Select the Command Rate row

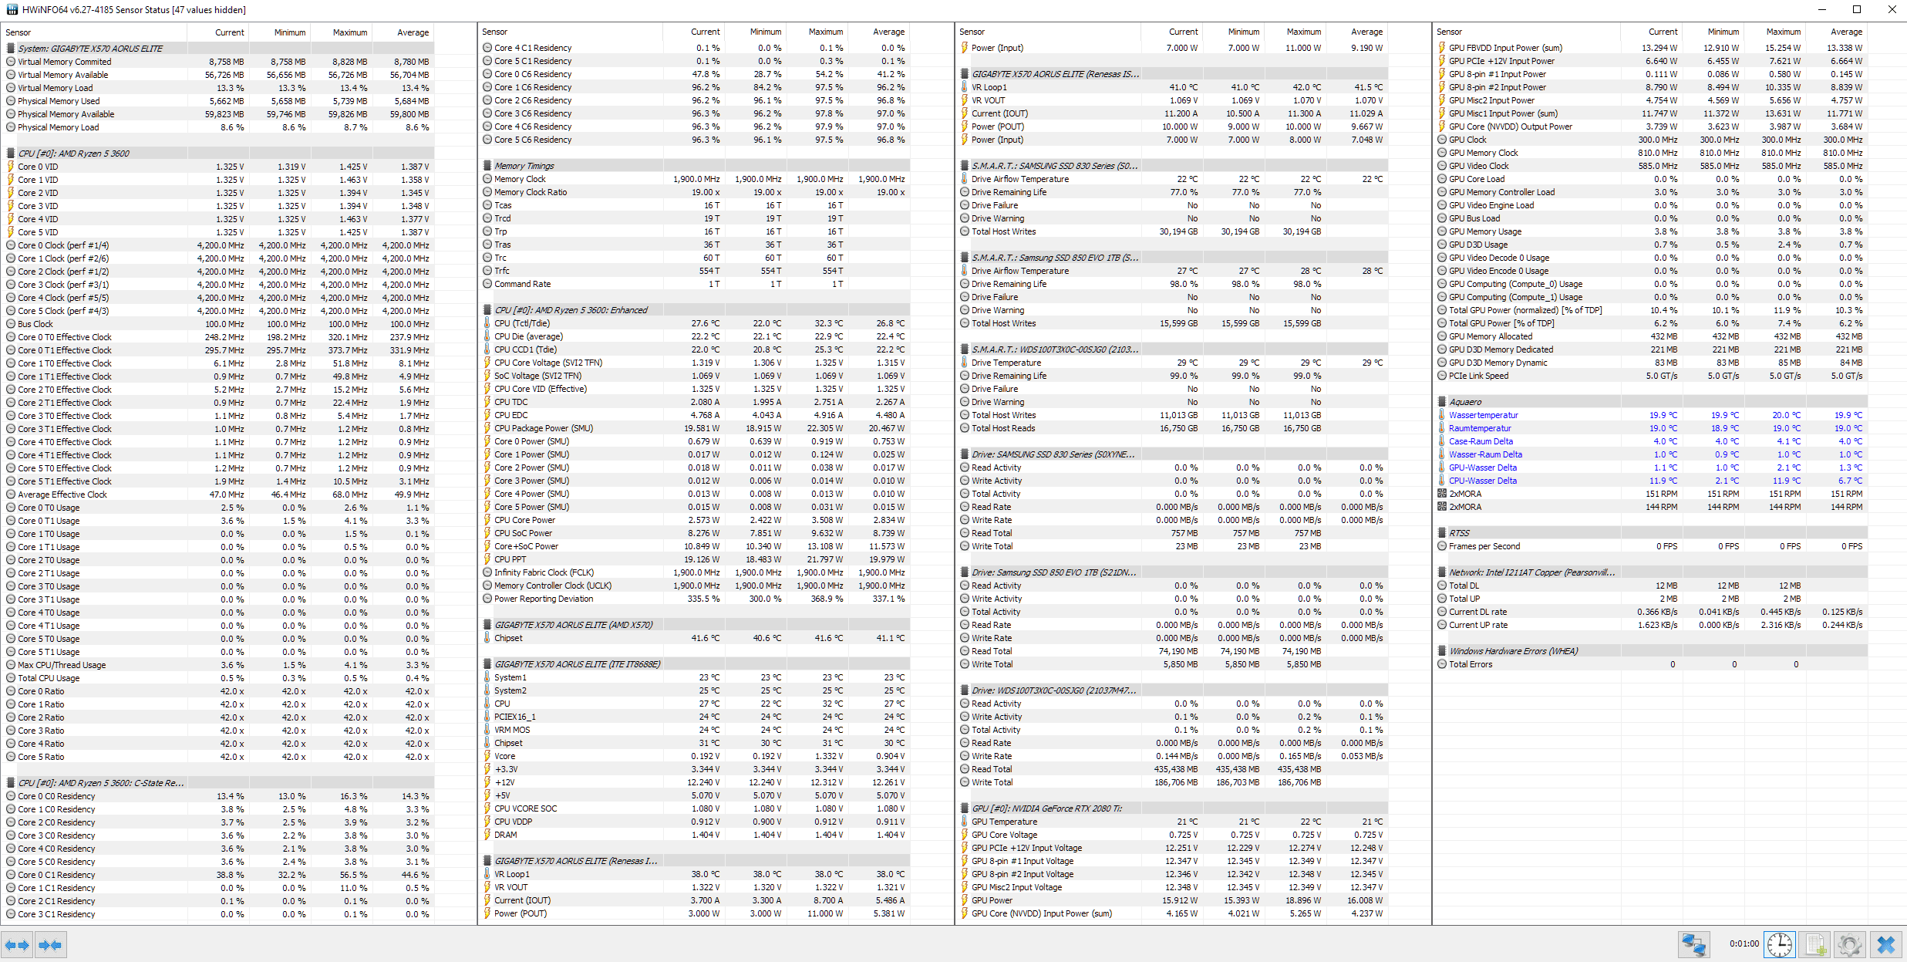click(695, 284)
